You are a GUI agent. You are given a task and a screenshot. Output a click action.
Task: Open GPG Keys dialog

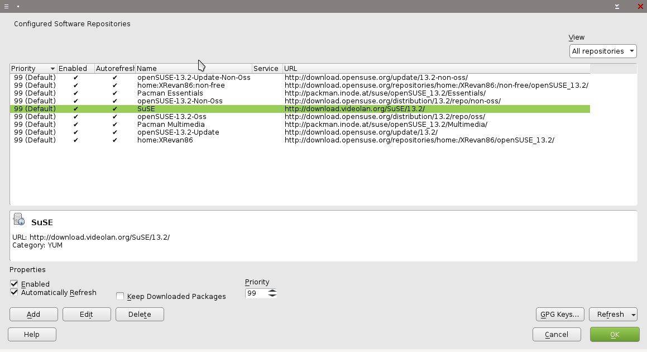(x=559, y=315)
